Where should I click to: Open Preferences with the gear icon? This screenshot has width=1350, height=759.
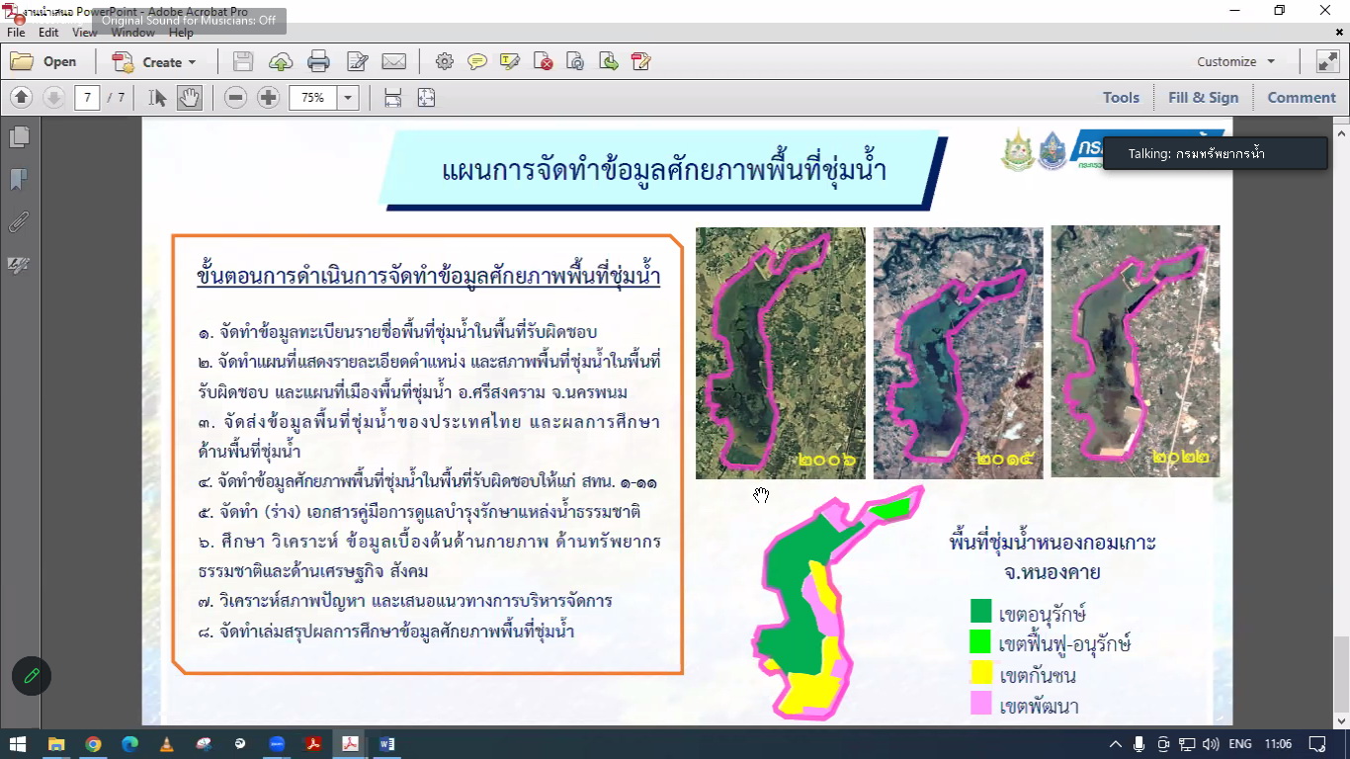(445, 61)
